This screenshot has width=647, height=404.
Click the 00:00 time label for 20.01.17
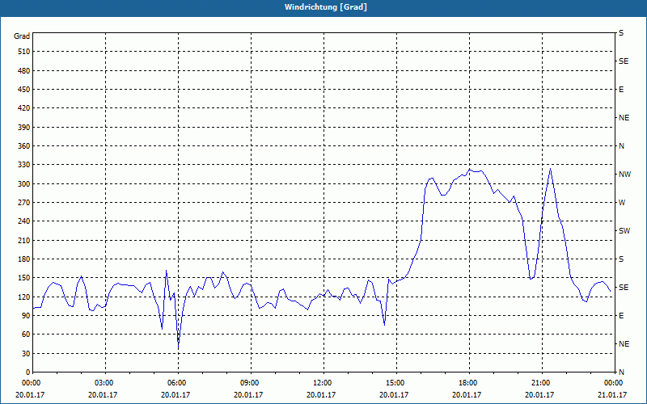pos(30,383)
